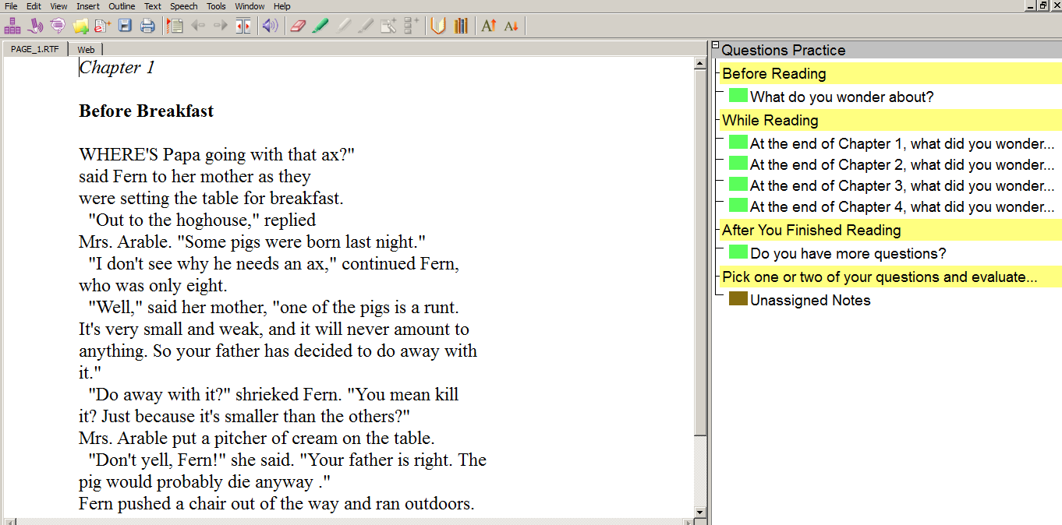The width and height of the screenshot is (1062, 525).
Task: Click the document scrollbar's down arrow
Action: pyautogui.click(x=700, y=512)
